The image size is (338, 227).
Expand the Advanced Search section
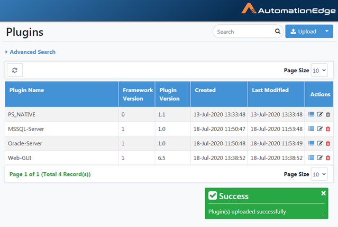coord(30,52)
